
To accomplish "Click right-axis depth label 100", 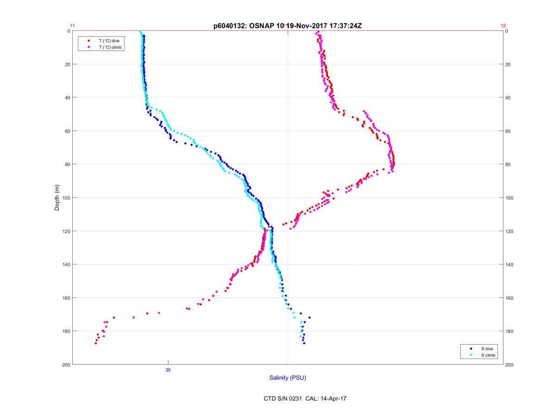I will click(510, 198).
